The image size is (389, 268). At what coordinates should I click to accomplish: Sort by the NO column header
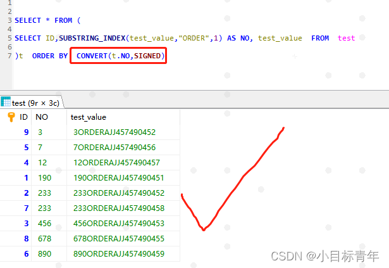coord(42,117)
